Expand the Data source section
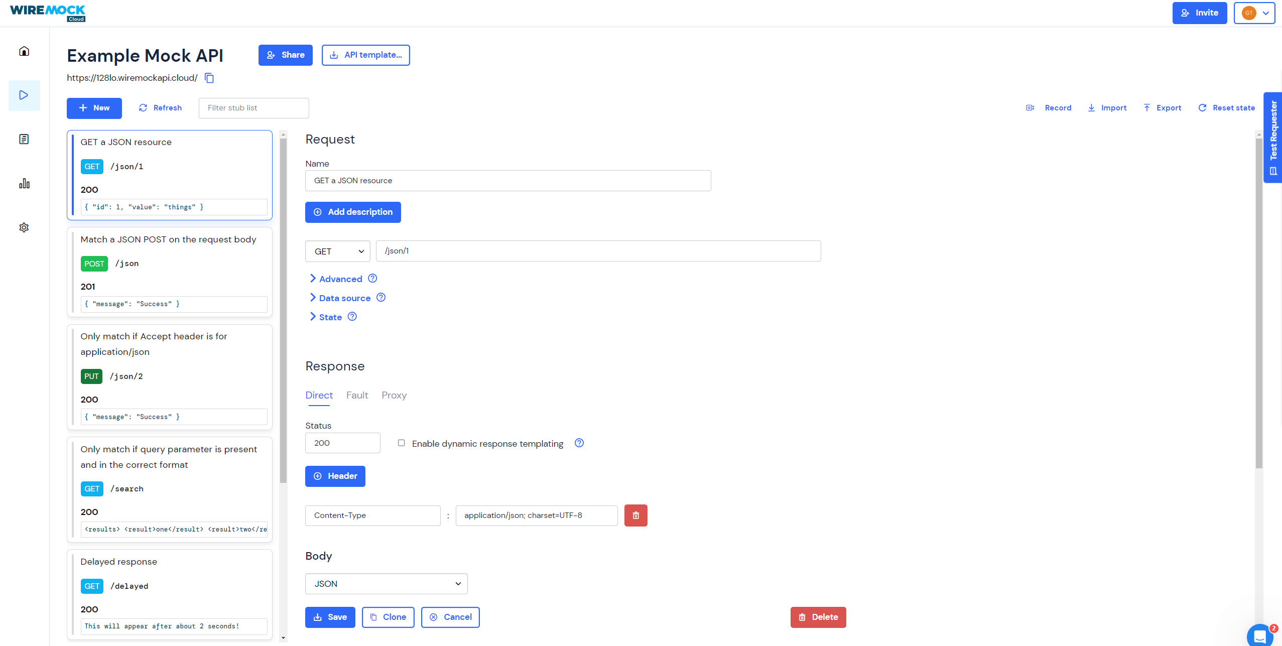Image resolution: width=1282 pixels, height=646 pixels. point(344,298)
